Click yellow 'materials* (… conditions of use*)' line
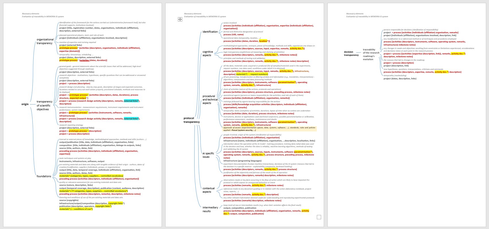 pos(76,209)
